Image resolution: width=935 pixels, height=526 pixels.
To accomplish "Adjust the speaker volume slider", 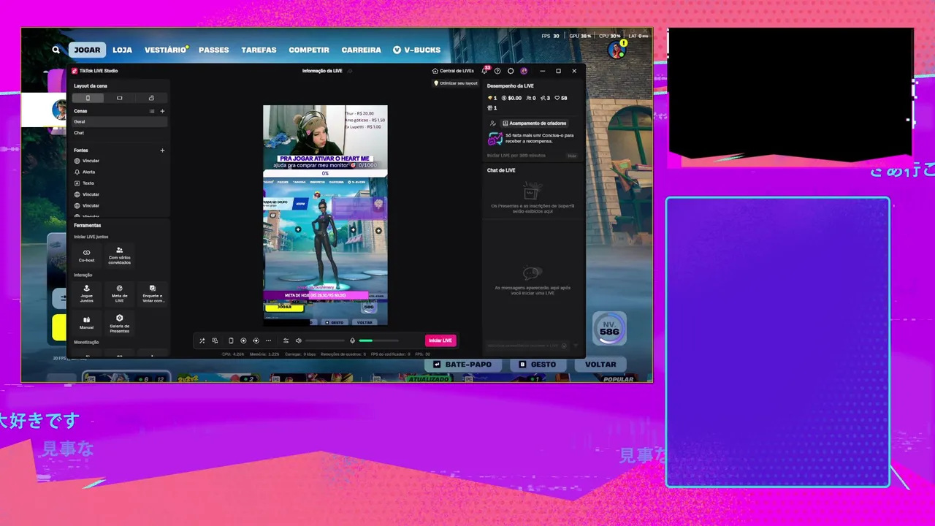I will tap(325, 340).
